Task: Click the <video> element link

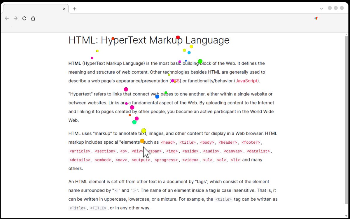Action: pos(190,160)
